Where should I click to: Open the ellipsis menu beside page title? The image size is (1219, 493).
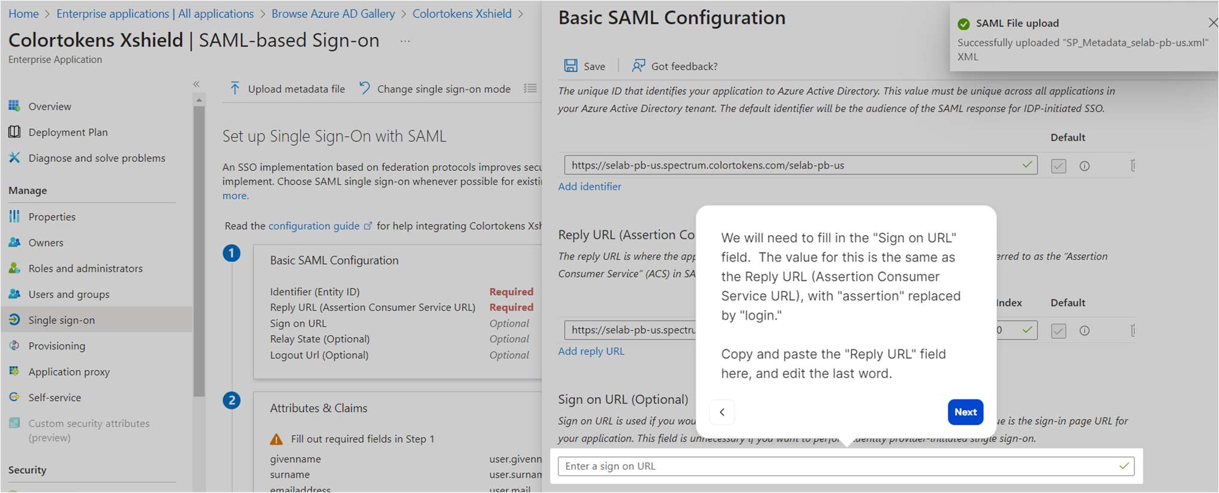406,41
